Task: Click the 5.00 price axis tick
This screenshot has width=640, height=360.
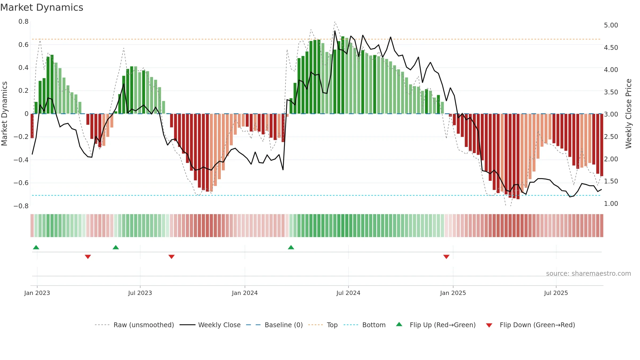Action: 611,25
